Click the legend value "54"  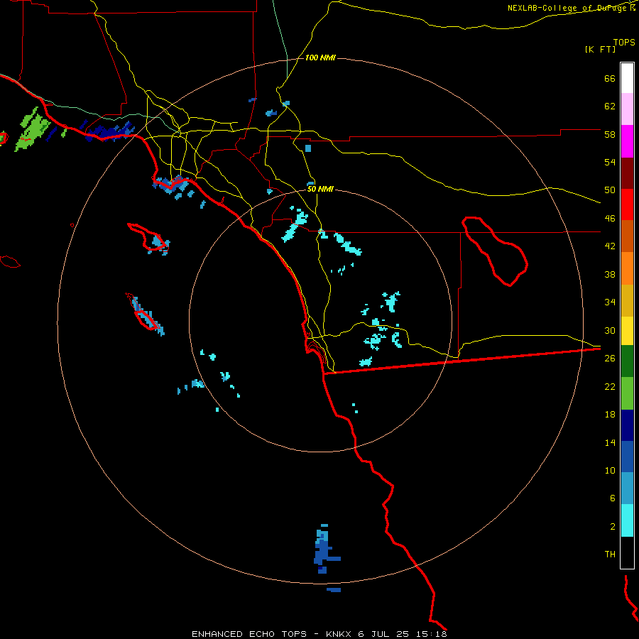[610, 162]
